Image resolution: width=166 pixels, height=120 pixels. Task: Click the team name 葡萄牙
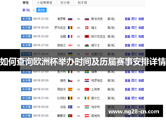point(61,116)
